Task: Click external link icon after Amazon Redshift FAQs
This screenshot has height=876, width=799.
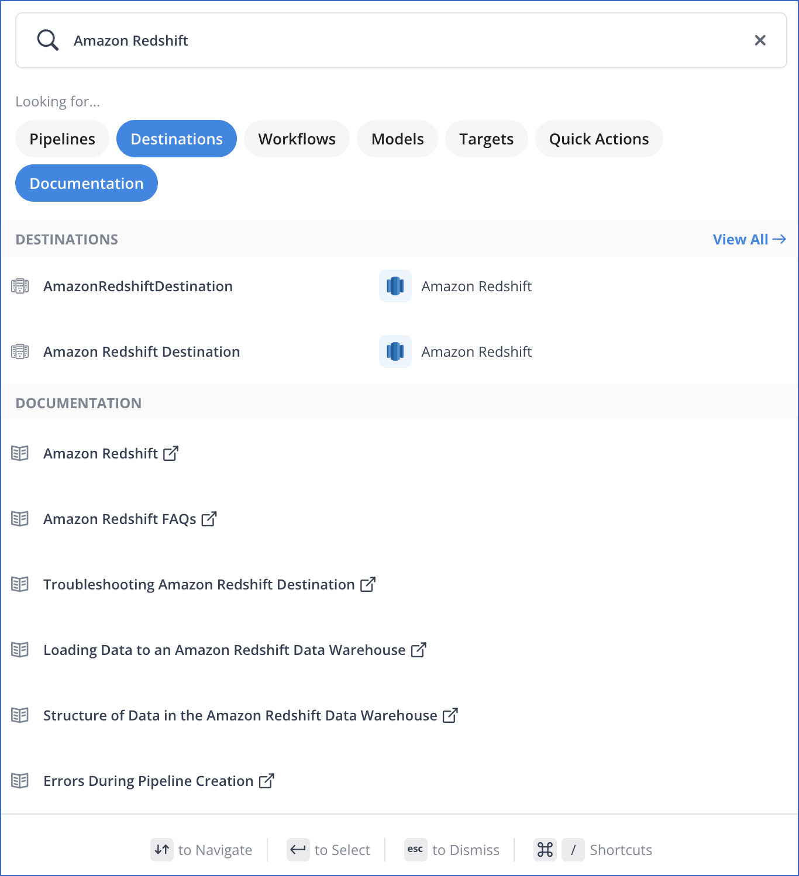Action: click(209, 519)
